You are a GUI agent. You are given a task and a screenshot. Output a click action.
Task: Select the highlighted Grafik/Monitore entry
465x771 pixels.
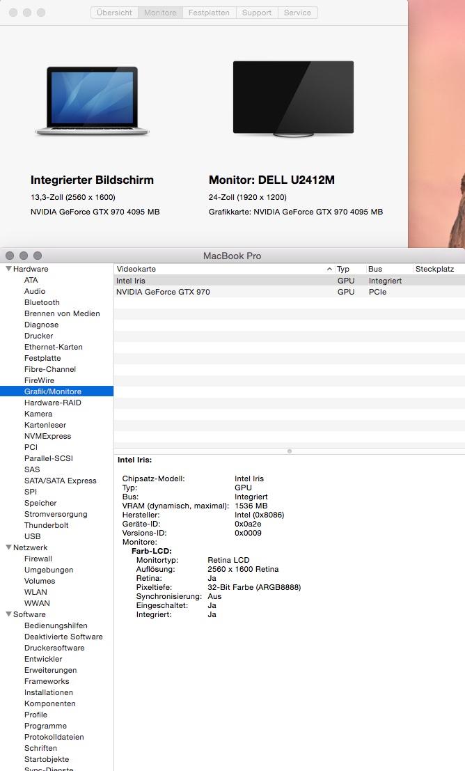coord(56,391)
